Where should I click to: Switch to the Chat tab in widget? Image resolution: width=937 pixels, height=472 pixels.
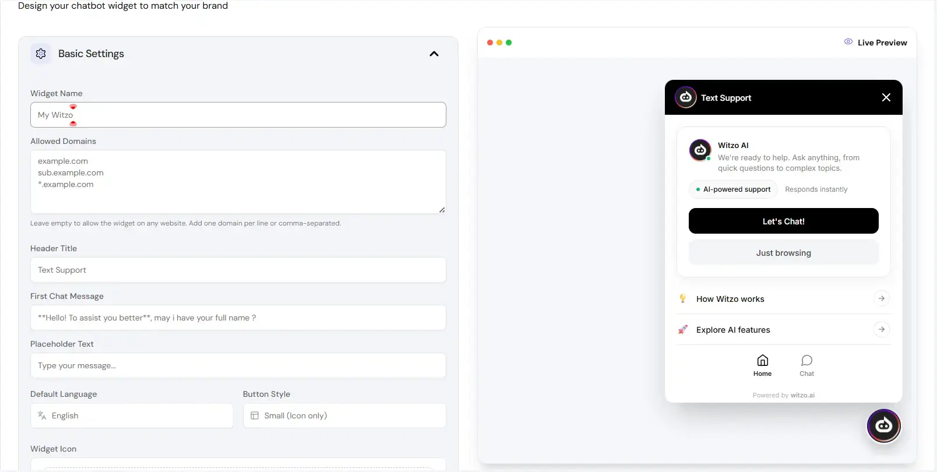[x=806, y=365]
